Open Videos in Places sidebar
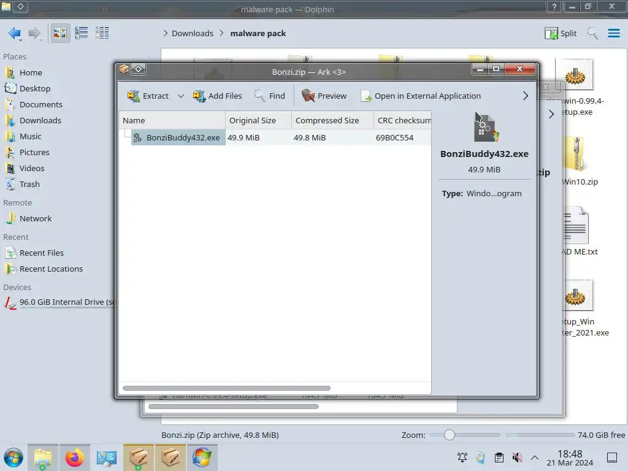The height and width of the screenshot is (471, 628). tap(32, 169)
